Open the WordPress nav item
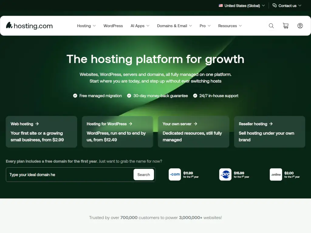Screen dimensions: 311x233 (x=113, y=26)
